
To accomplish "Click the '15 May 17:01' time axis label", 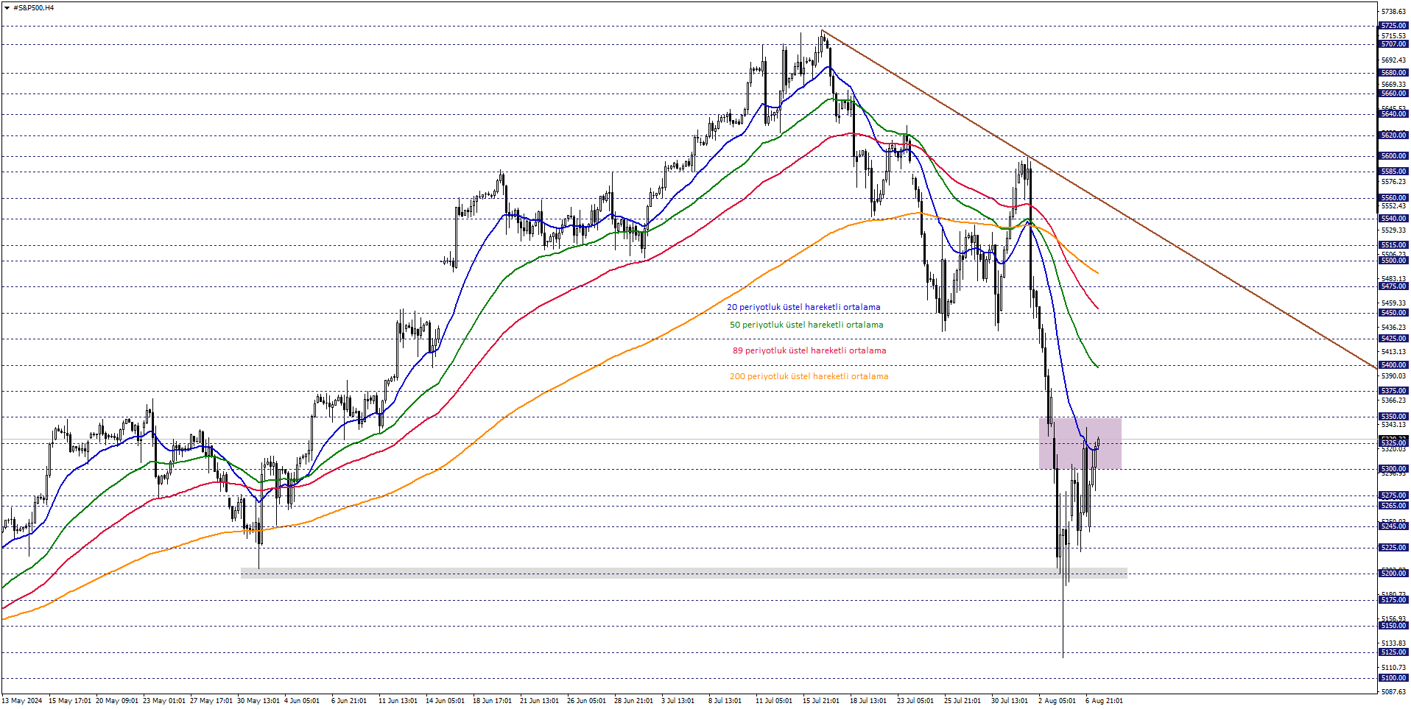I will [x=70, y=701].
